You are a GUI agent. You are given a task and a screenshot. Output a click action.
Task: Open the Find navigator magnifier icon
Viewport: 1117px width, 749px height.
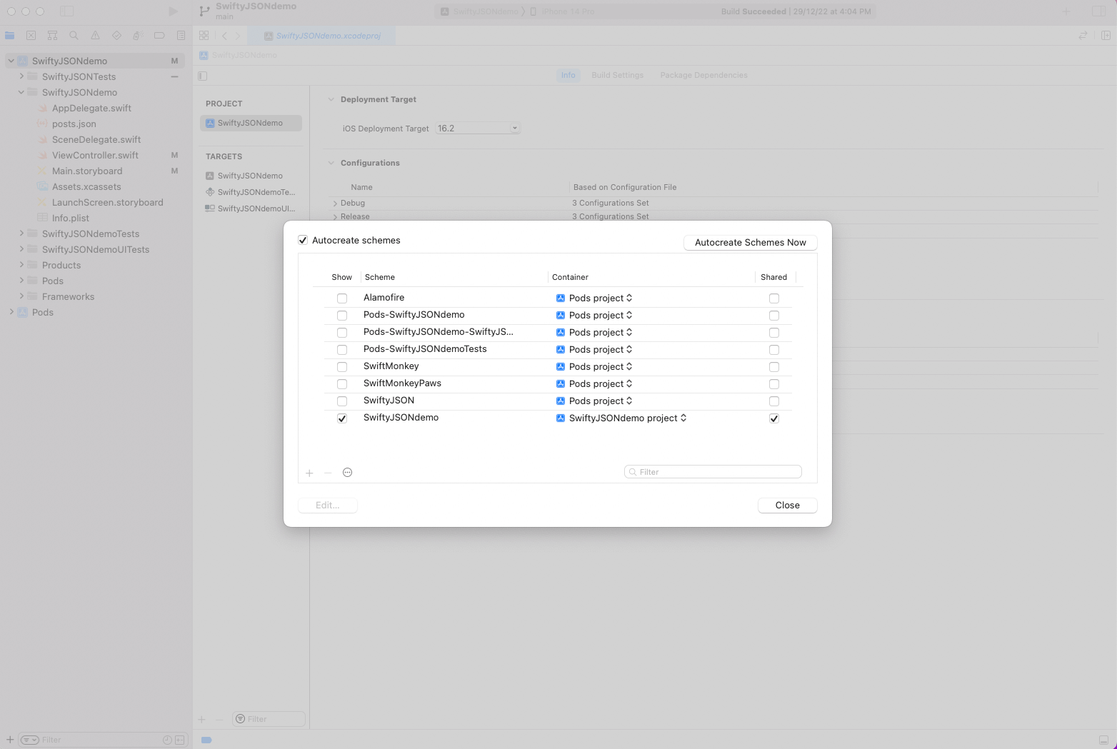[74, 36]
